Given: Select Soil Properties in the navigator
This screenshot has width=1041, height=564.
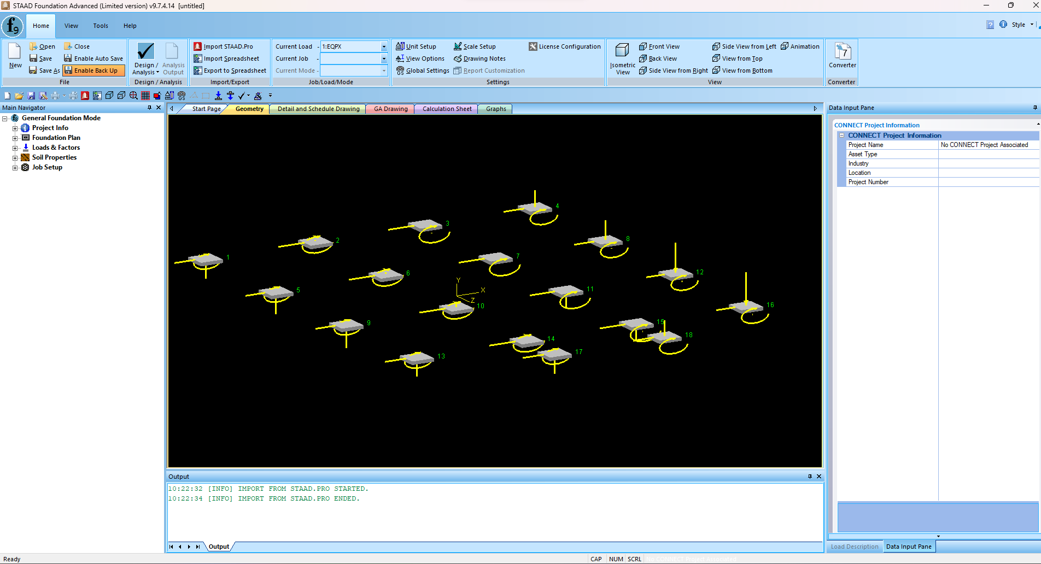Looking at the screenshot, I should point(54,157).
